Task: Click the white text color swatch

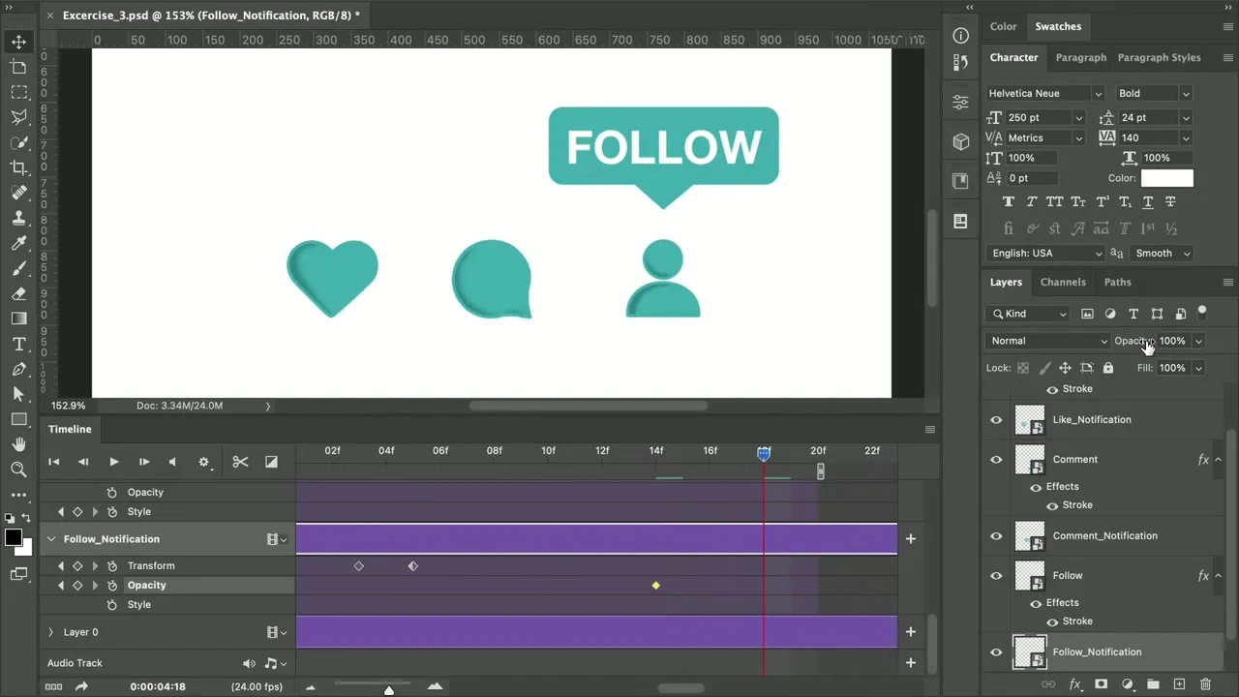Action: 1166,178
